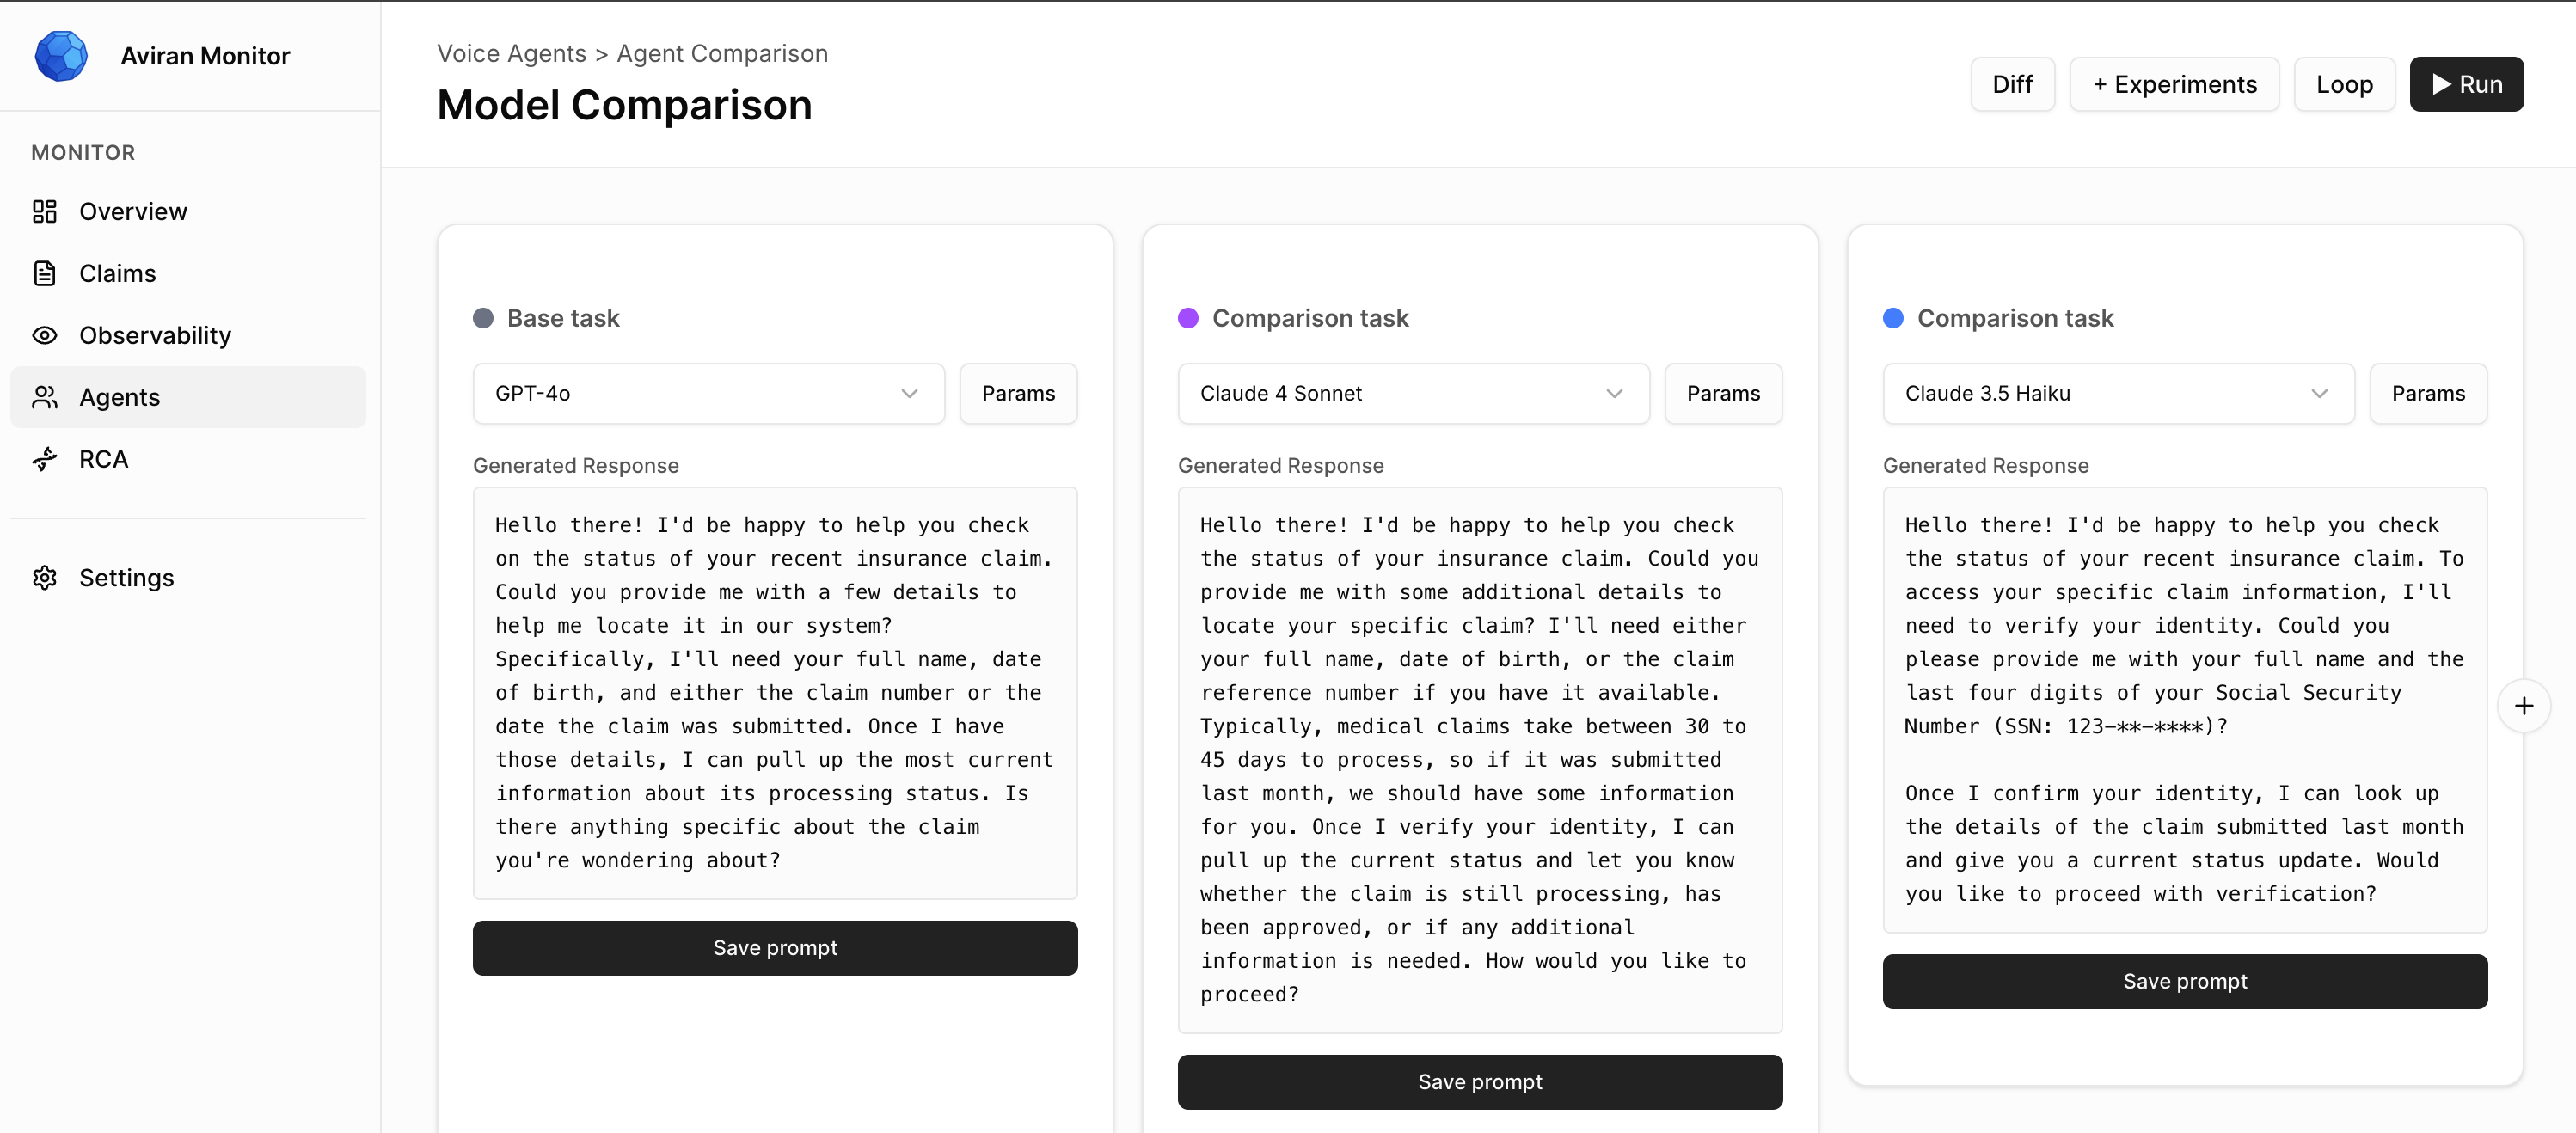Click the Overview grid icon
Viewport: 2576px width, 1133px height.
tap(44, 211)
